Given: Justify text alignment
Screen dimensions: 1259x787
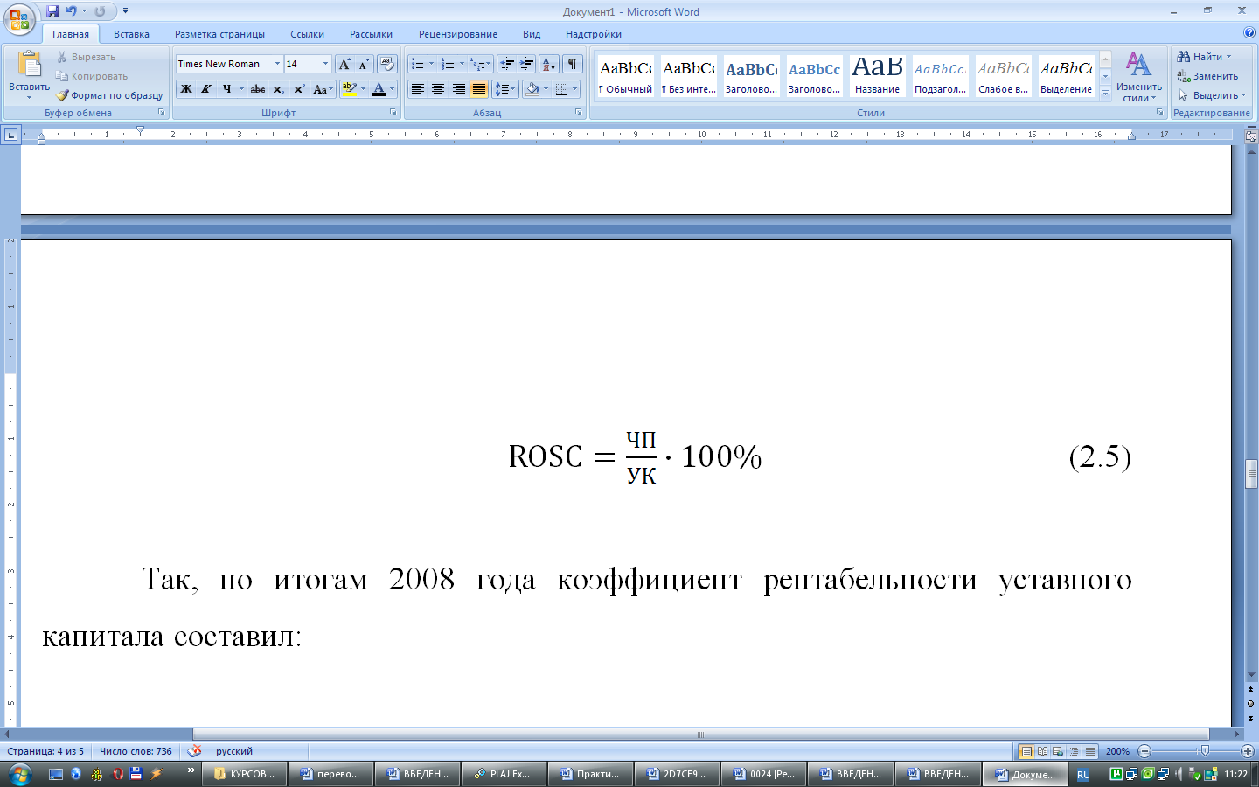Looking at the screenshot, I should click(479, 89).
